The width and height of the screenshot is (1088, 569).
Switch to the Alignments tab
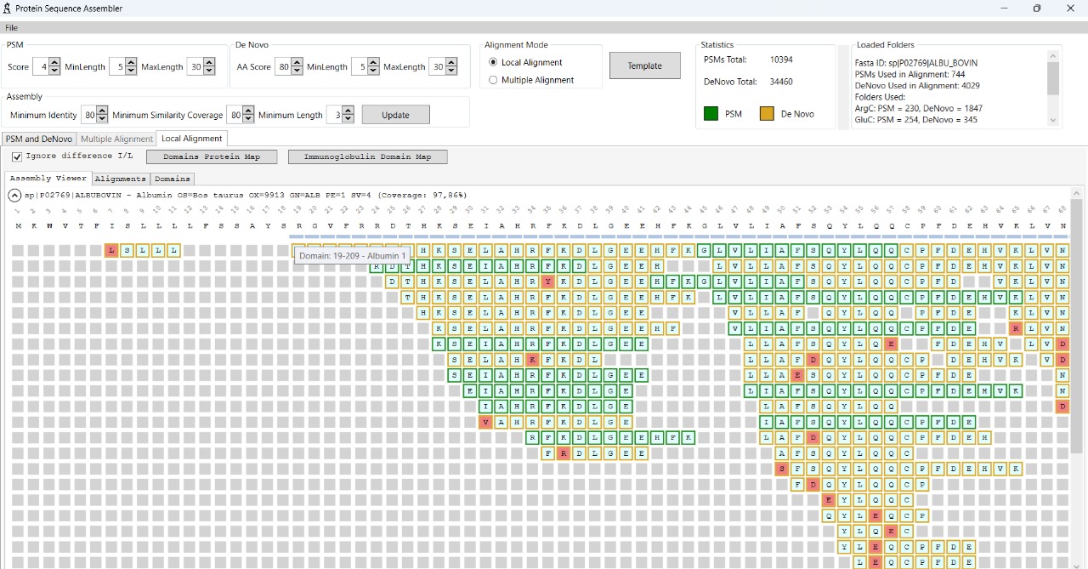click(x=120, y=179)
